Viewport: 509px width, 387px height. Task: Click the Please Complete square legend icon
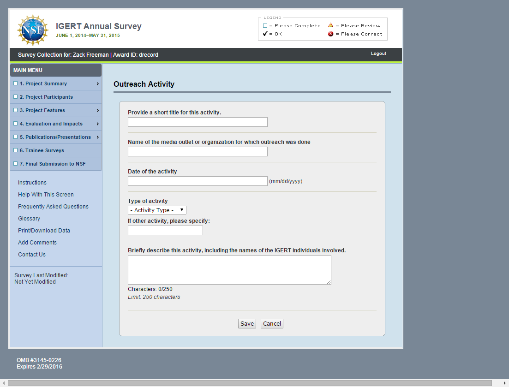click(x=265, y=26)
